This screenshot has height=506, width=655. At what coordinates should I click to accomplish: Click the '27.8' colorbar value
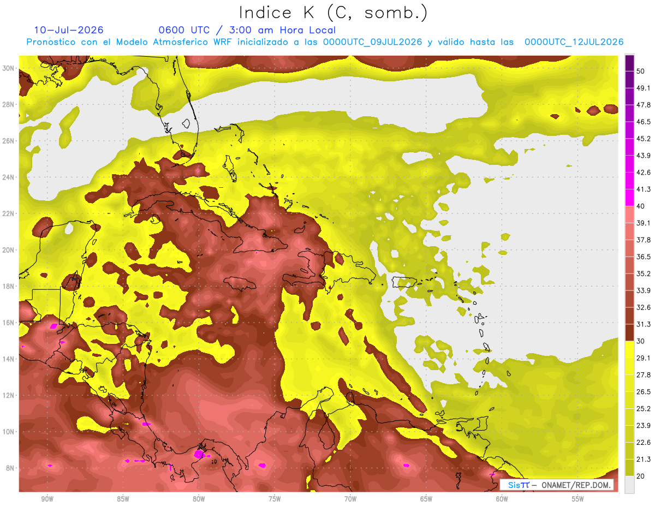(x=643, y=374)
